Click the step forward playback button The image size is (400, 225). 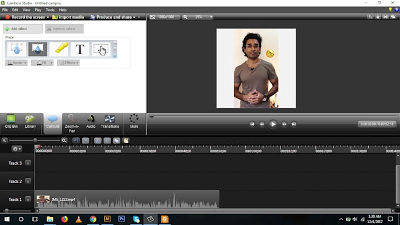click(284, 124)
